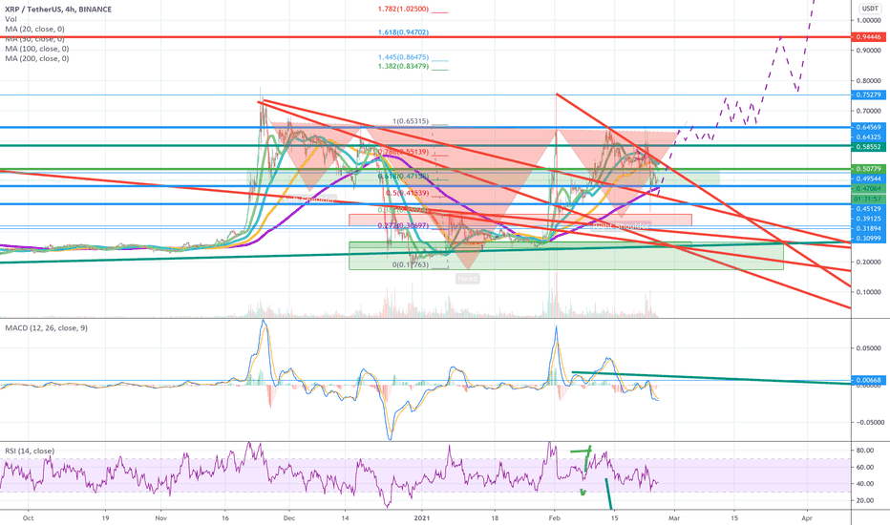Viewport: 890px width, 525px height.
Task: Click the RSI 40.00 scale tick
Action: pyautogui.click(x=865, y=484)
